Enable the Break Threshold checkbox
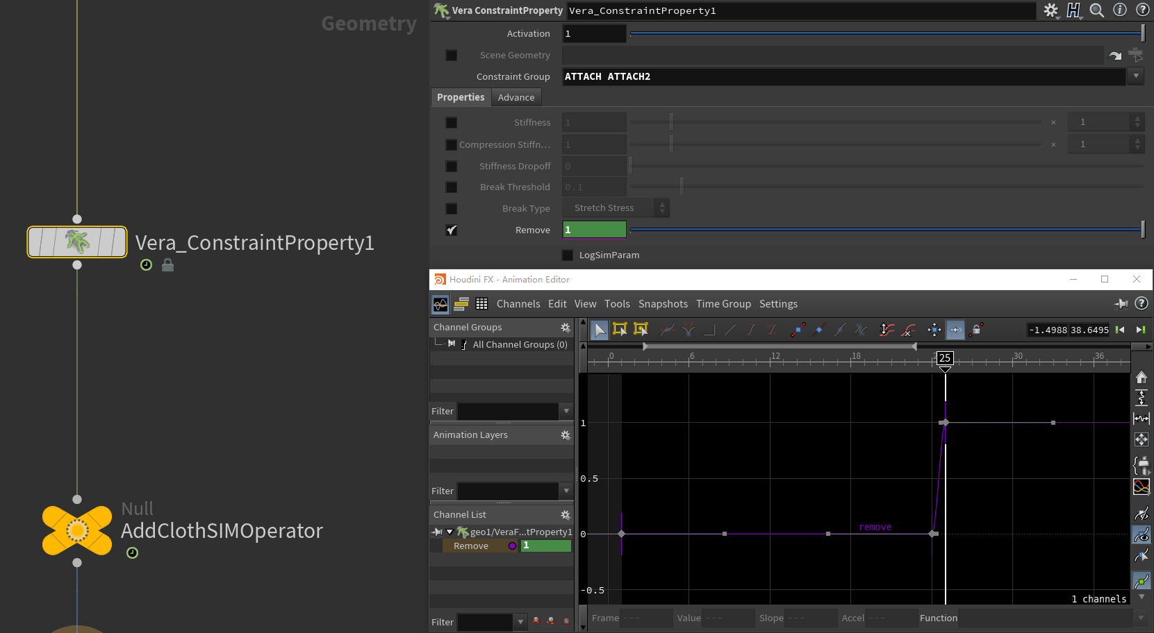 click(452, 187)
